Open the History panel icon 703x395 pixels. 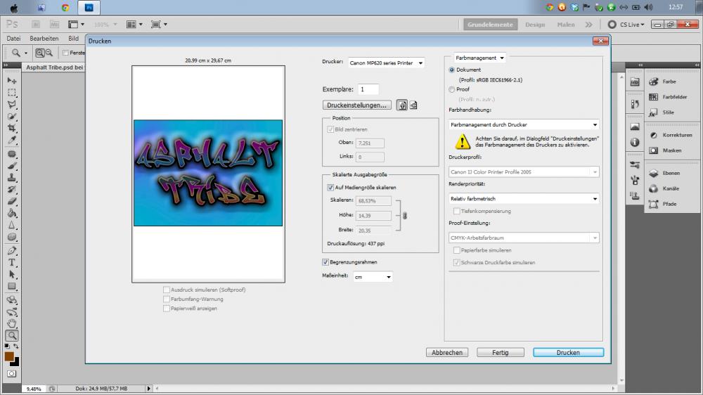tap(635, 104)
